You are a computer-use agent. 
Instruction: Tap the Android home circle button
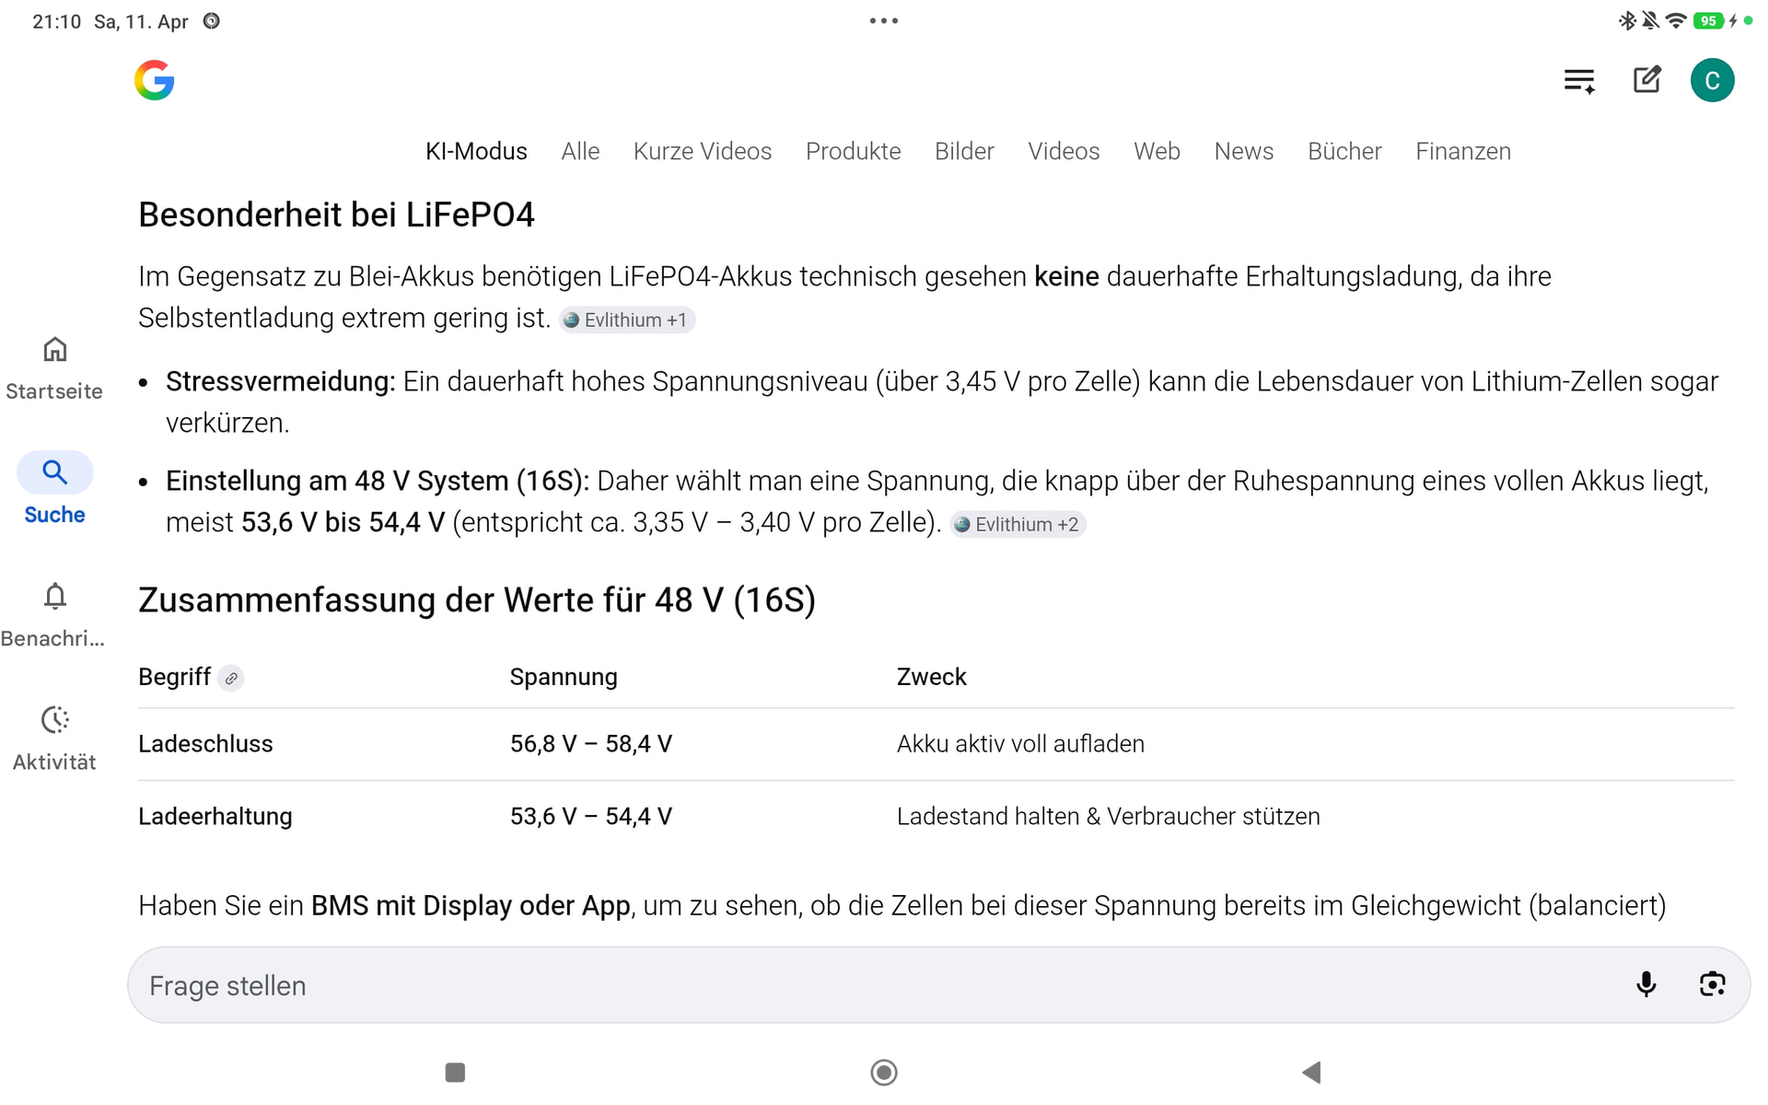(x=884, y=1072)
